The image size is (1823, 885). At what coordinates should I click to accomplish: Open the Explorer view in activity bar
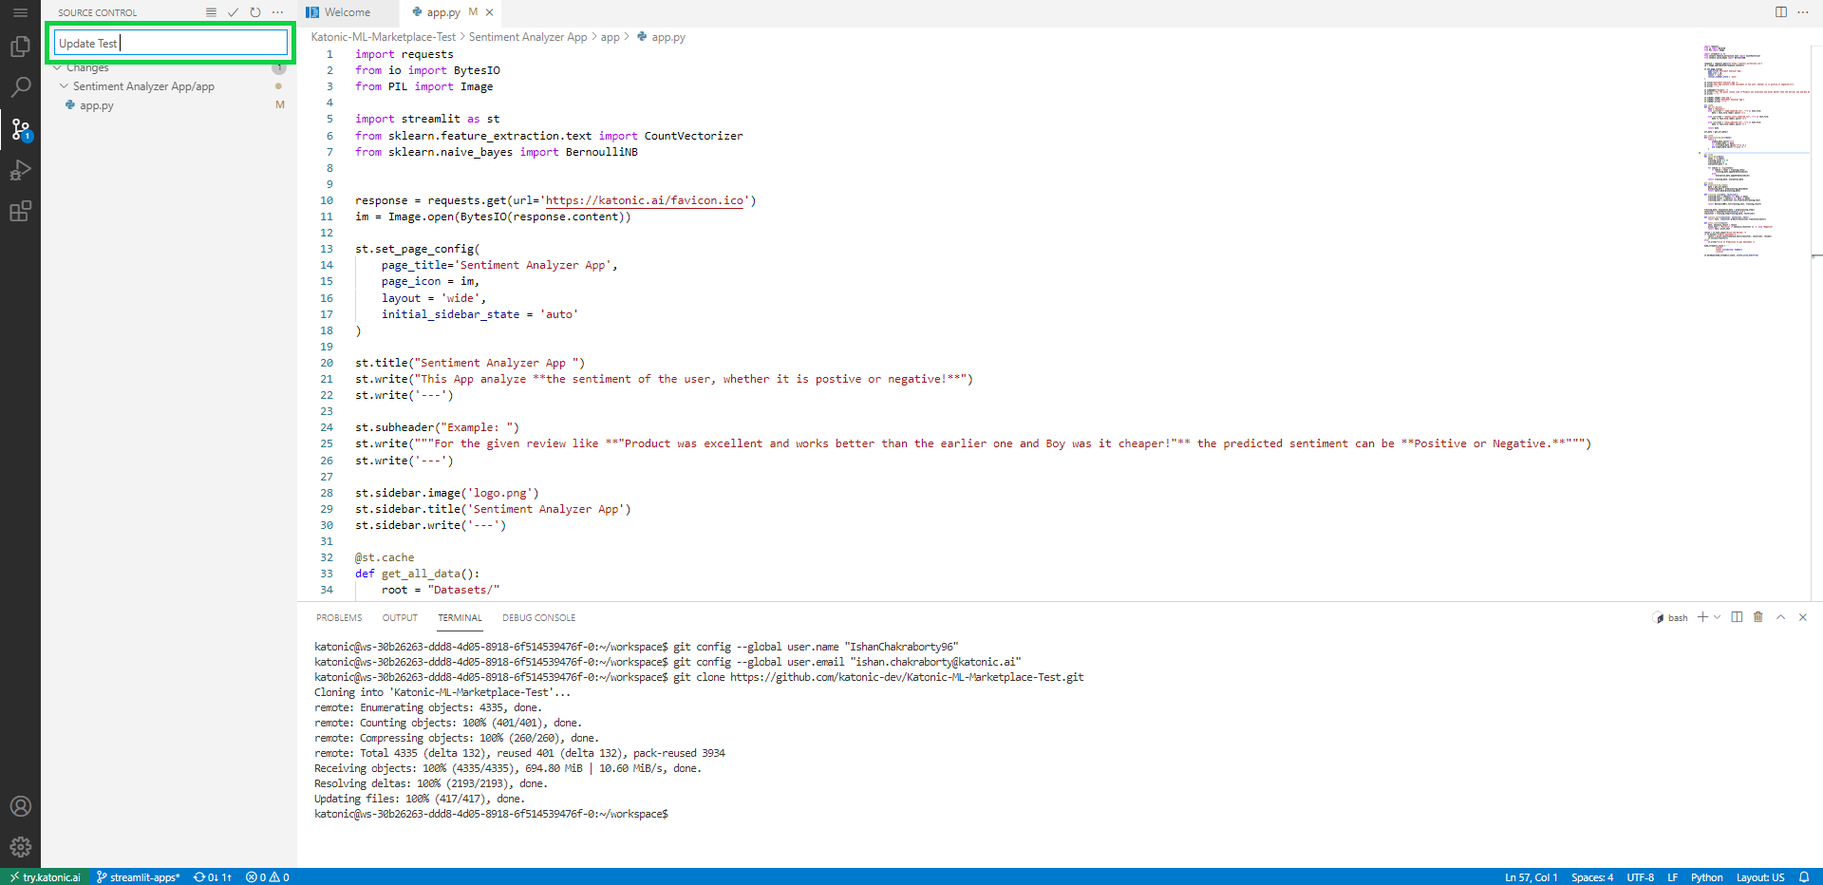point(20,47)
